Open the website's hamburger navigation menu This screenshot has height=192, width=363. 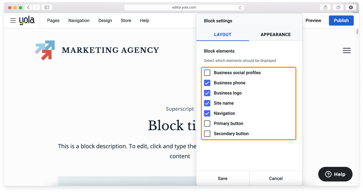click(x=347, y=50)
